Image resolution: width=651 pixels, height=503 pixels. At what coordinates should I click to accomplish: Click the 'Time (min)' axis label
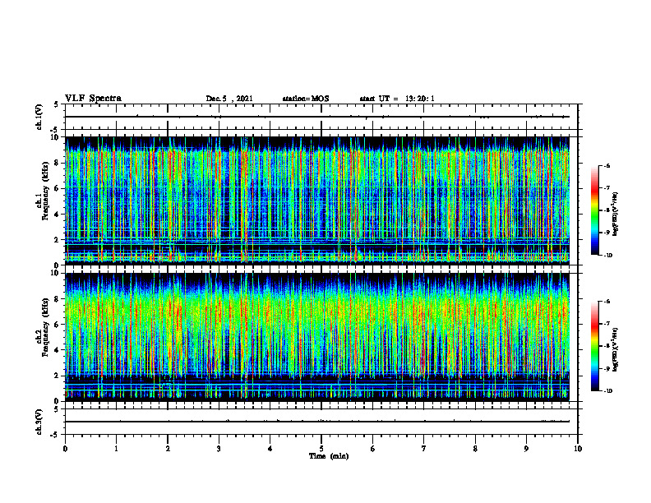[x=329, y=456]
